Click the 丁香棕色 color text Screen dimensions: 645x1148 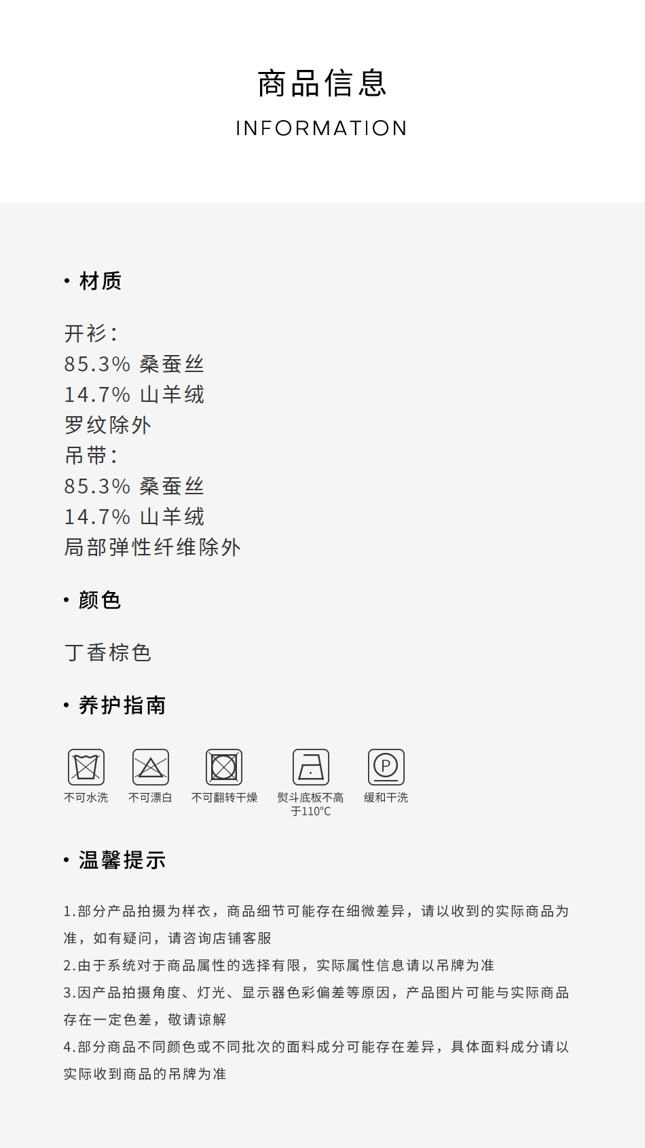[x=108, y=653]
